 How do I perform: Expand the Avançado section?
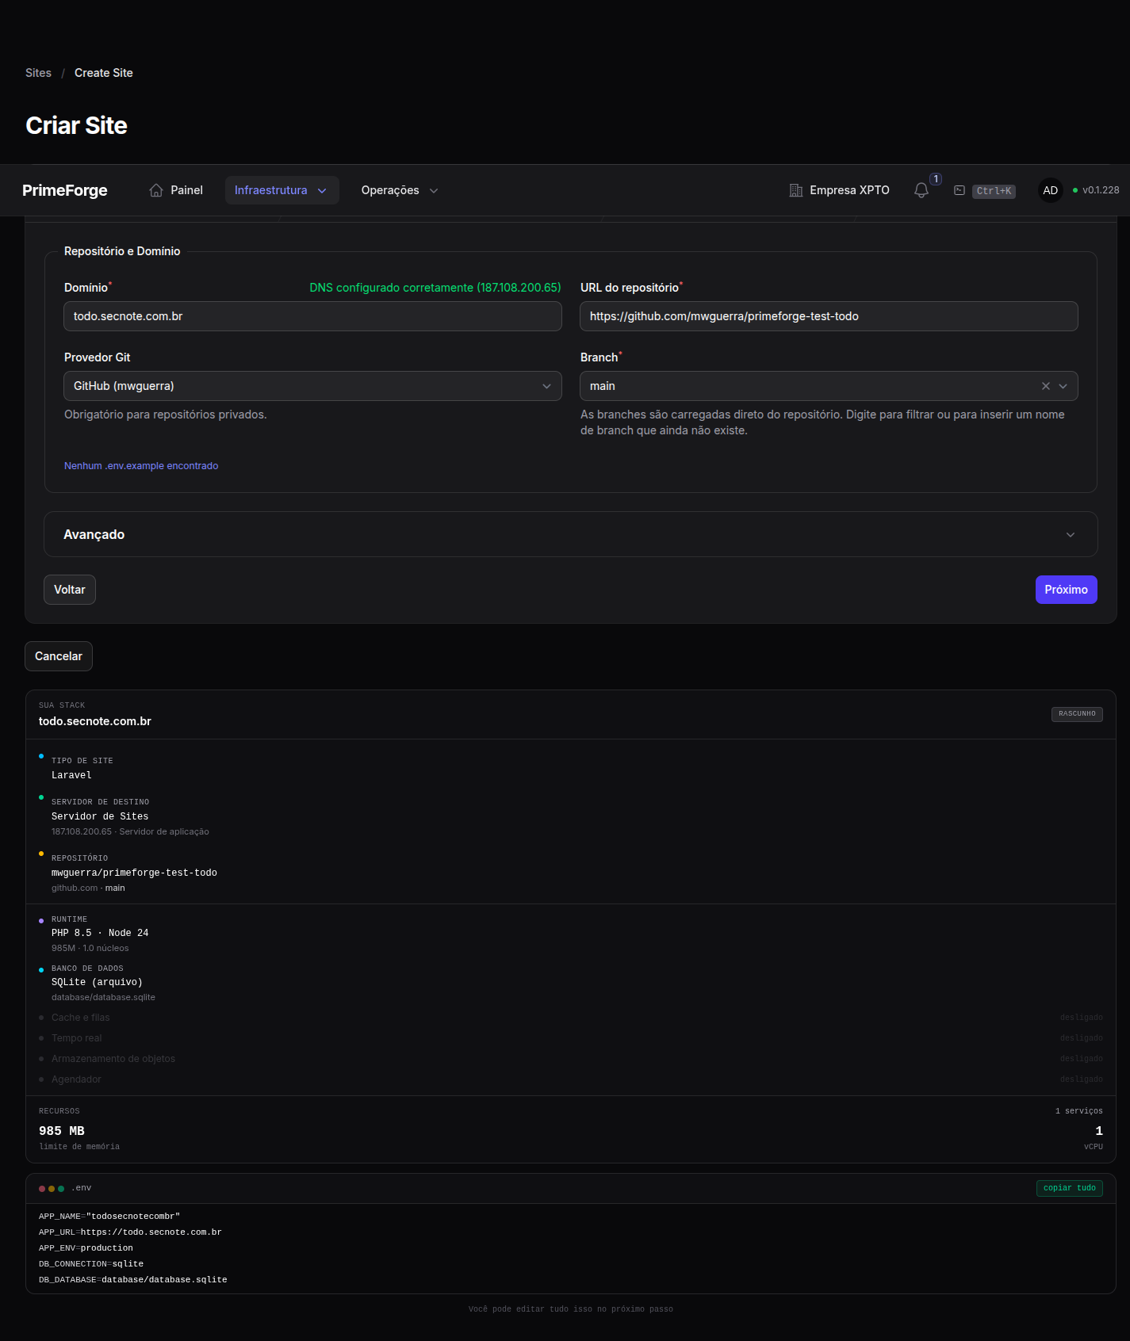[x=571, y=534]
